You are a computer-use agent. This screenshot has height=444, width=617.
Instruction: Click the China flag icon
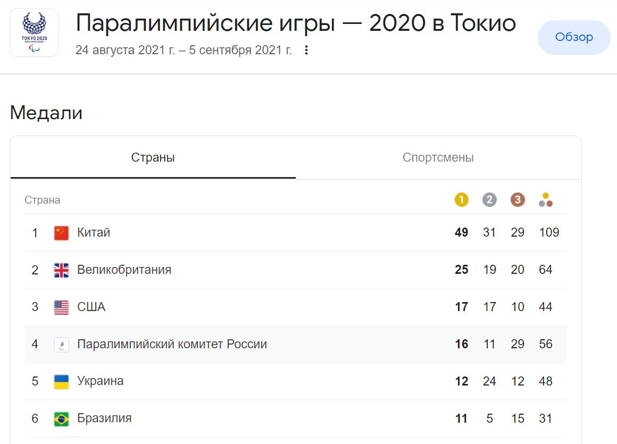[x=62, y=233]
